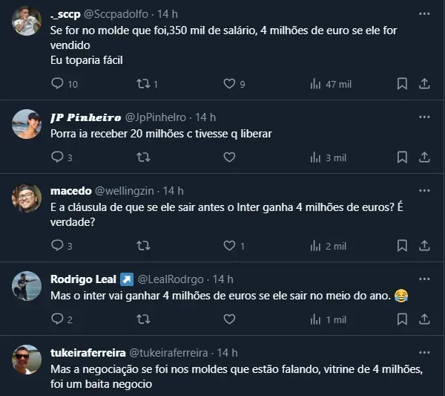Like JP Pinheiro's tweet
The height and width of the screenshot is (396, 445).
click(229, 157)
